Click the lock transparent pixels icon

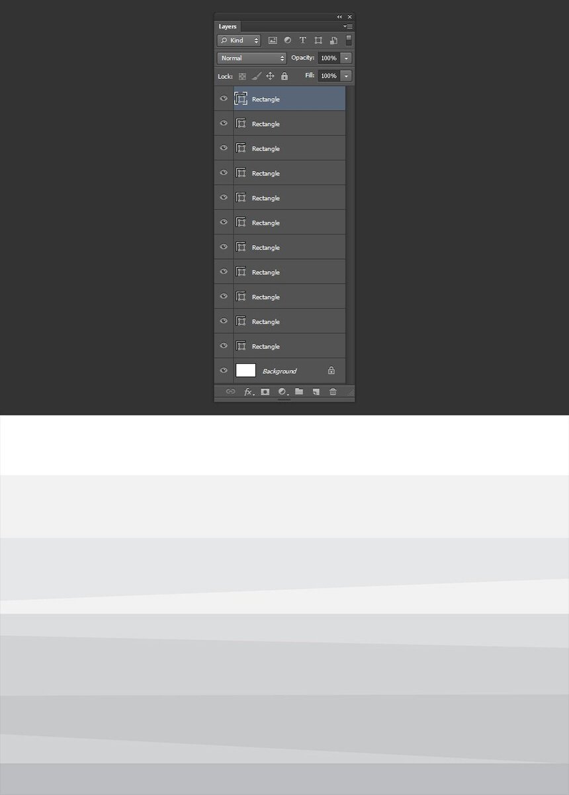tap(243, 76)
